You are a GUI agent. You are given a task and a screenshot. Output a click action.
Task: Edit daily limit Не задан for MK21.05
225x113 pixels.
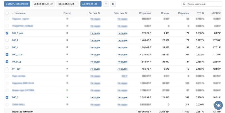click(x=95, y=62)
